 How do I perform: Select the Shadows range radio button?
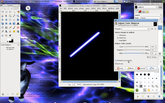[118, 35]
